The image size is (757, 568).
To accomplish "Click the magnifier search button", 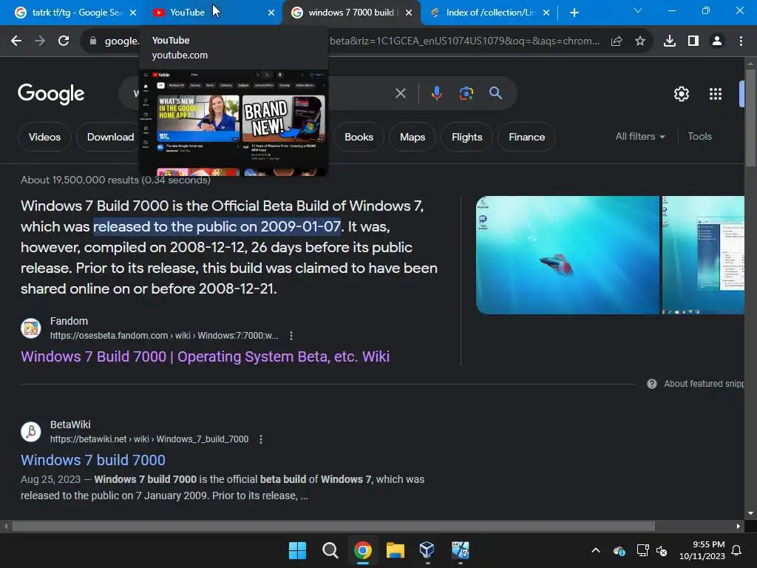I will (x=496, y=93).
